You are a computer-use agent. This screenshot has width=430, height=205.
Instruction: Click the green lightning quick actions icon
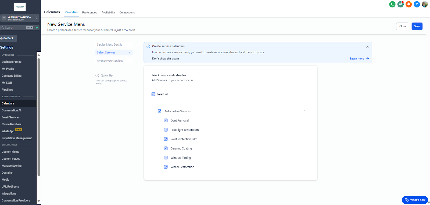coord(37,28)
